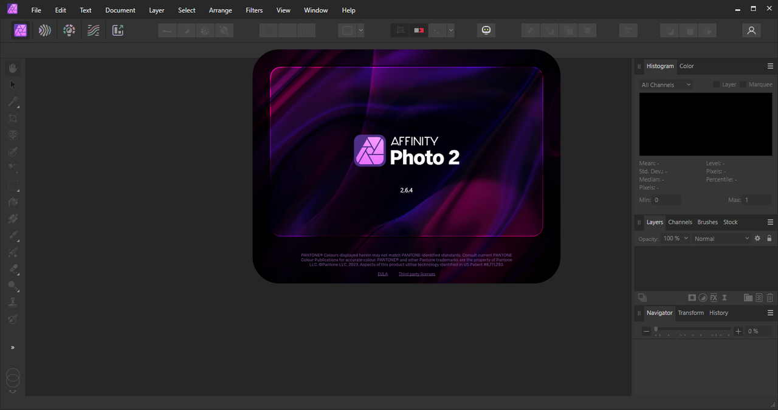Open the Arrange menu
Viewport: 778px width, 410px height.
[x=220, y=10]
